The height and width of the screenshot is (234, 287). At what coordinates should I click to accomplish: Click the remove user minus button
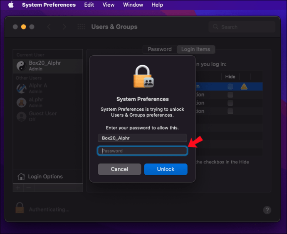tap(29, 188)
